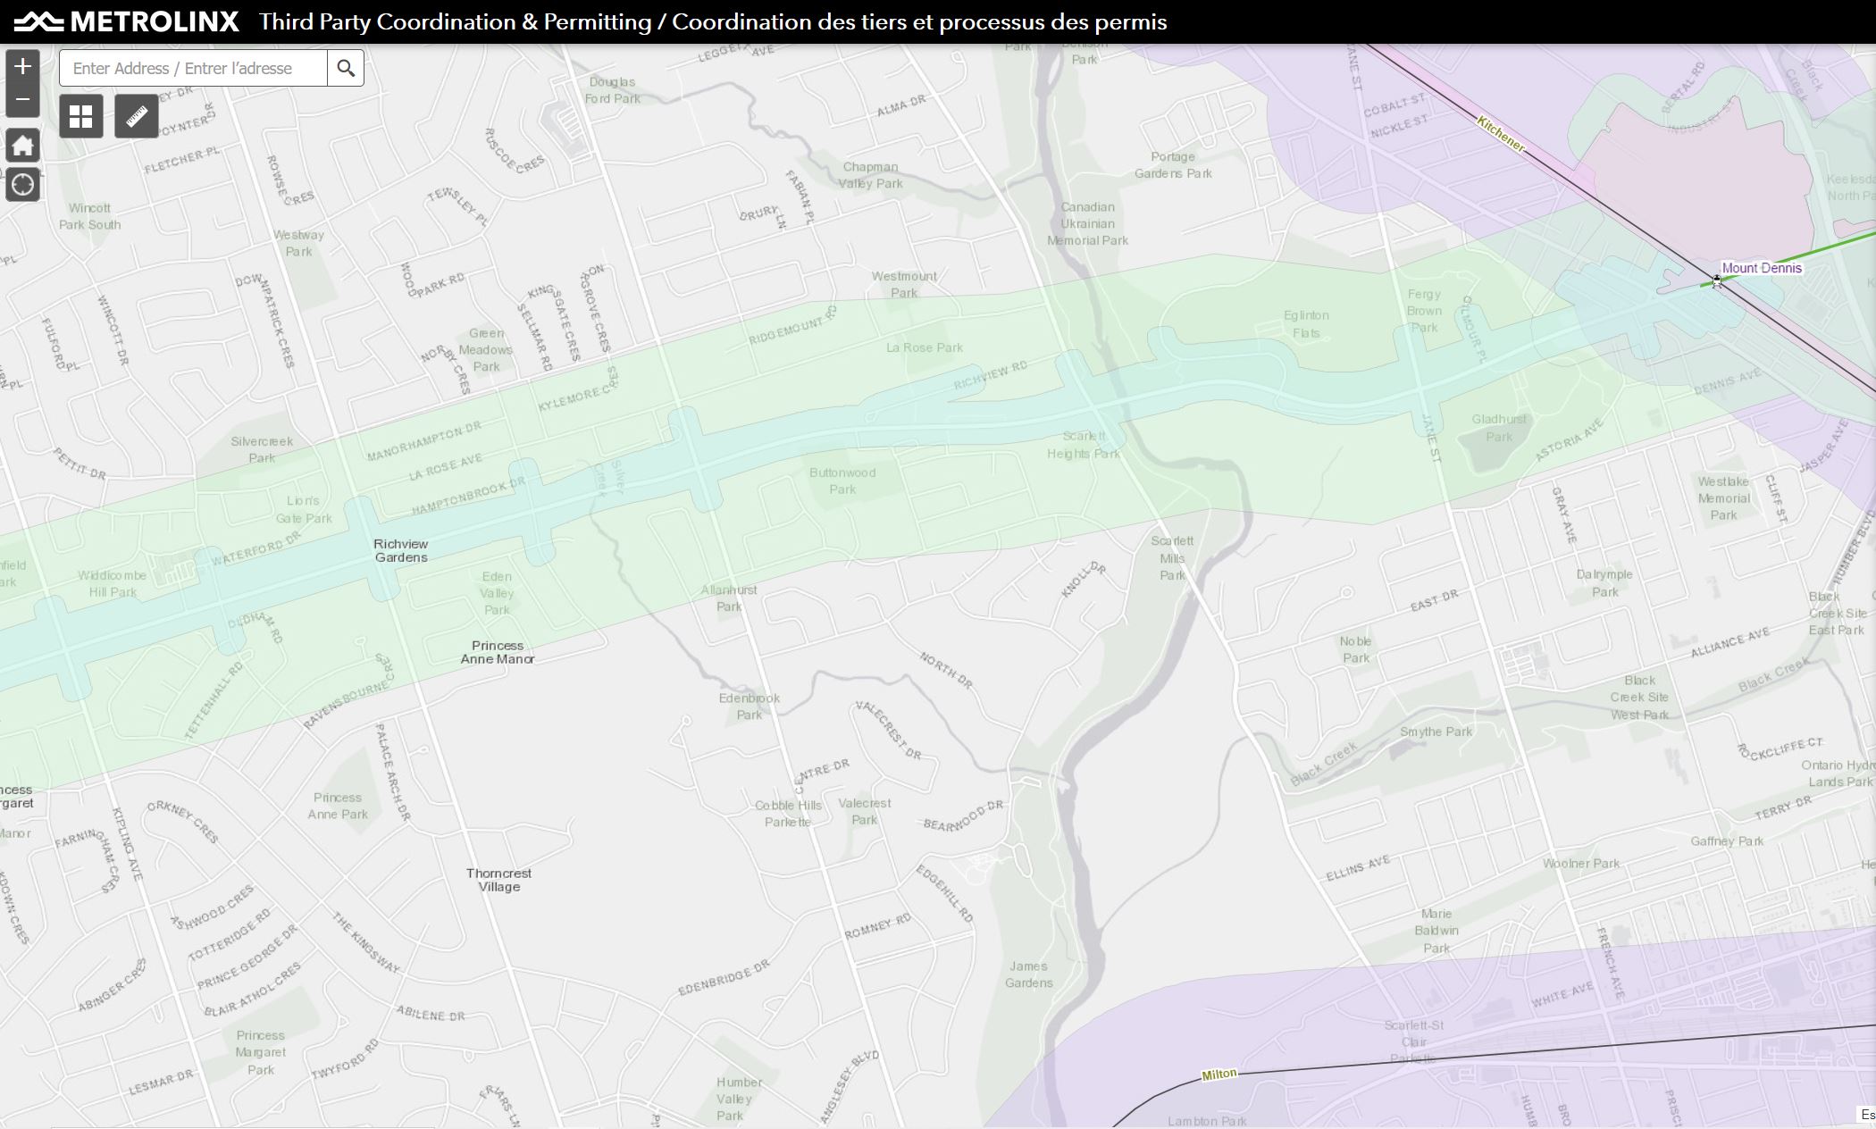The width and height of the screenshot is (1876, 1129).
Task: Click the magnifier search button
Action: 346,68
